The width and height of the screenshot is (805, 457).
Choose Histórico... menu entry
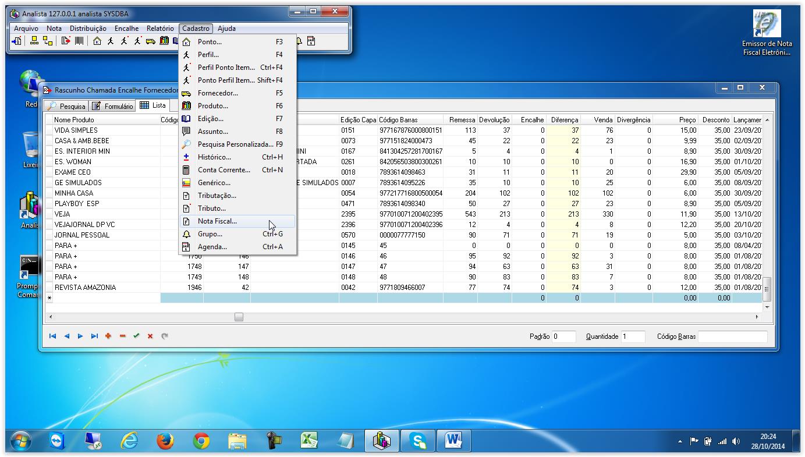(237, 157)
